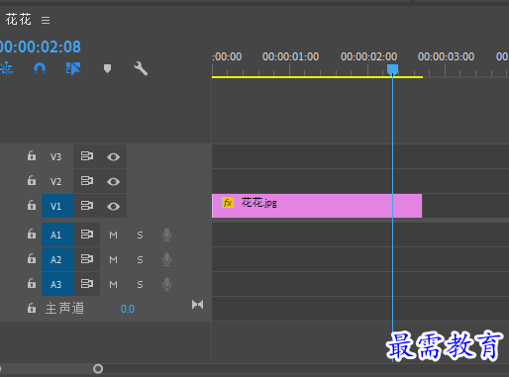Click the master track output assignment icon
The image size is (509, 377).
197,305
